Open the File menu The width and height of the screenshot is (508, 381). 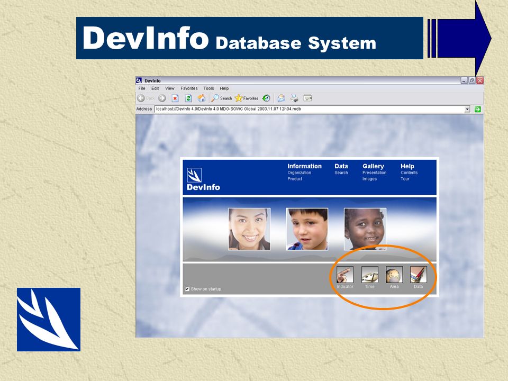[142, 88]
